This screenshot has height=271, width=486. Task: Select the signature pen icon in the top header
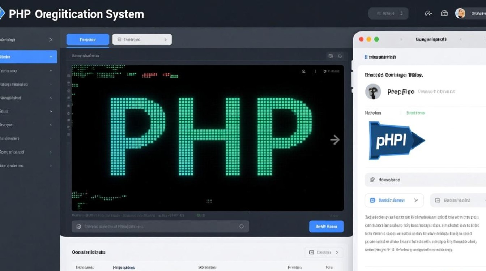[428, 13]
